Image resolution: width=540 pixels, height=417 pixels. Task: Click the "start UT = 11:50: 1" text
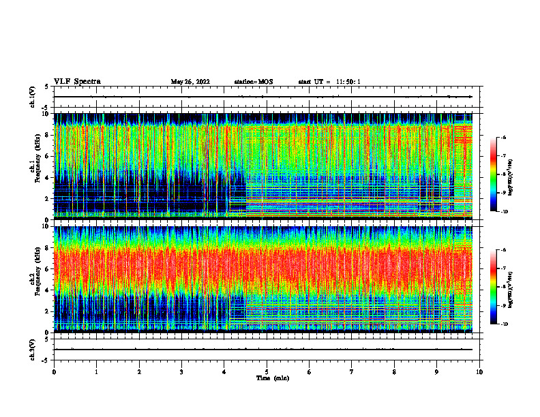coord(329,82)
